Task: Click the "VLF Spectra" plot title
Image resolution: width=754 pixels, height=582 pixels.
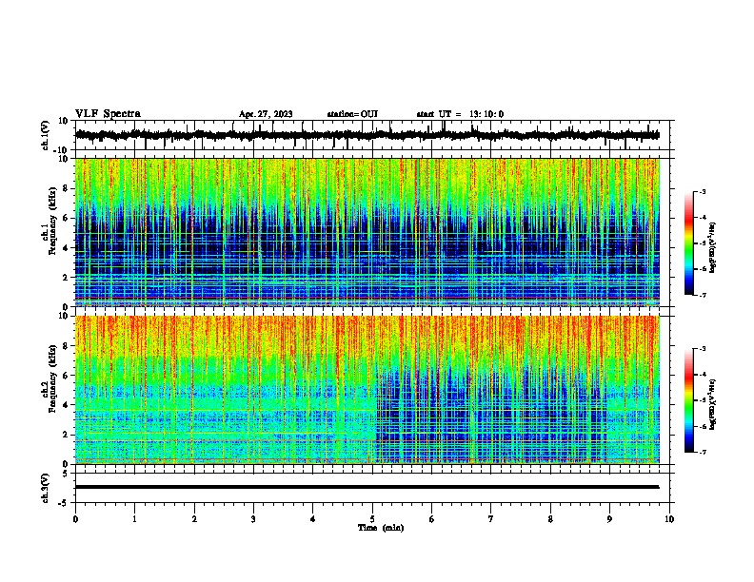Action: pos(108,114)
